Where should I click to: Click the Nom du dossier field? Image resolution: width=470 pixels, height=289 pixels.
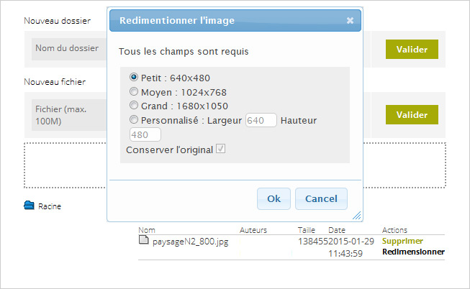click(x=67, y=49)
